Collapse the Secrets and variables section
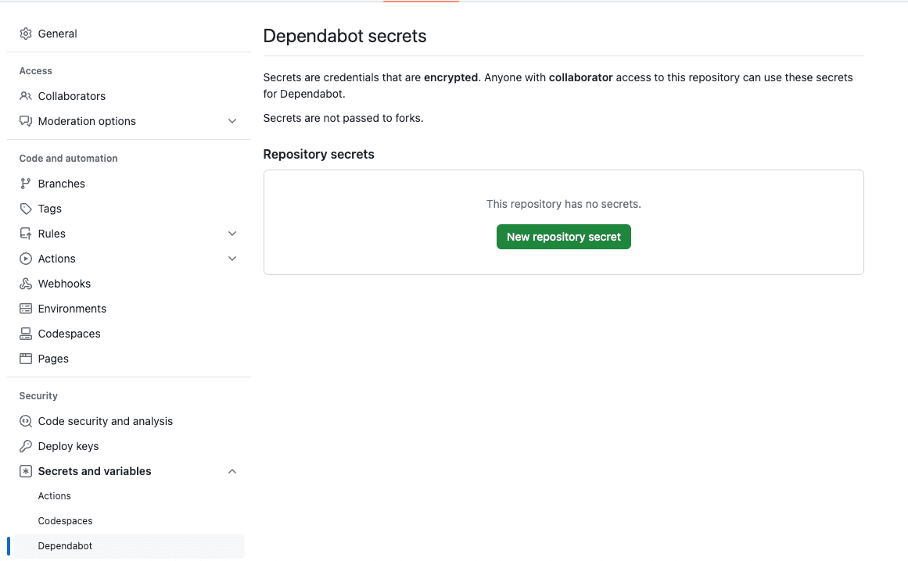Image resolution: width=908 pixels, height=561 pixels. (x=232, y=471)
